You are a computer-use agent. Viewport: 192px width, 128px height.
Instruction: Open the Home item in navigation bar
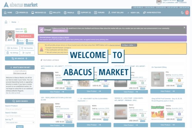pos(8,12)
